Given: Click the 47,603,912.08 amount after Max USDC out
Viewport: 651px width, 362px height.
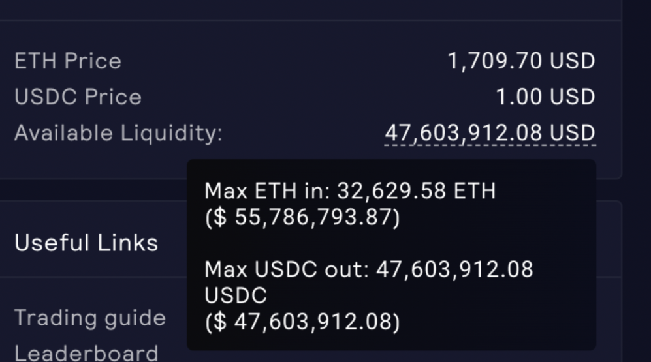Looking at the screenshot, I should coord(454,269).
